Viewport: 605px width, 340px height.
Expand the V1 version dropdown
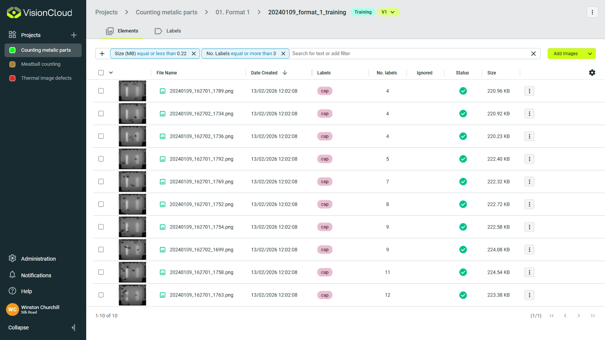click(x=388, y=12)
